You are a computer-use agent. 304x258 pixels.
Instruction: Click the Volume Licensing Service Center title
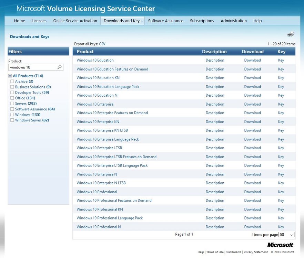pos(101,9)
